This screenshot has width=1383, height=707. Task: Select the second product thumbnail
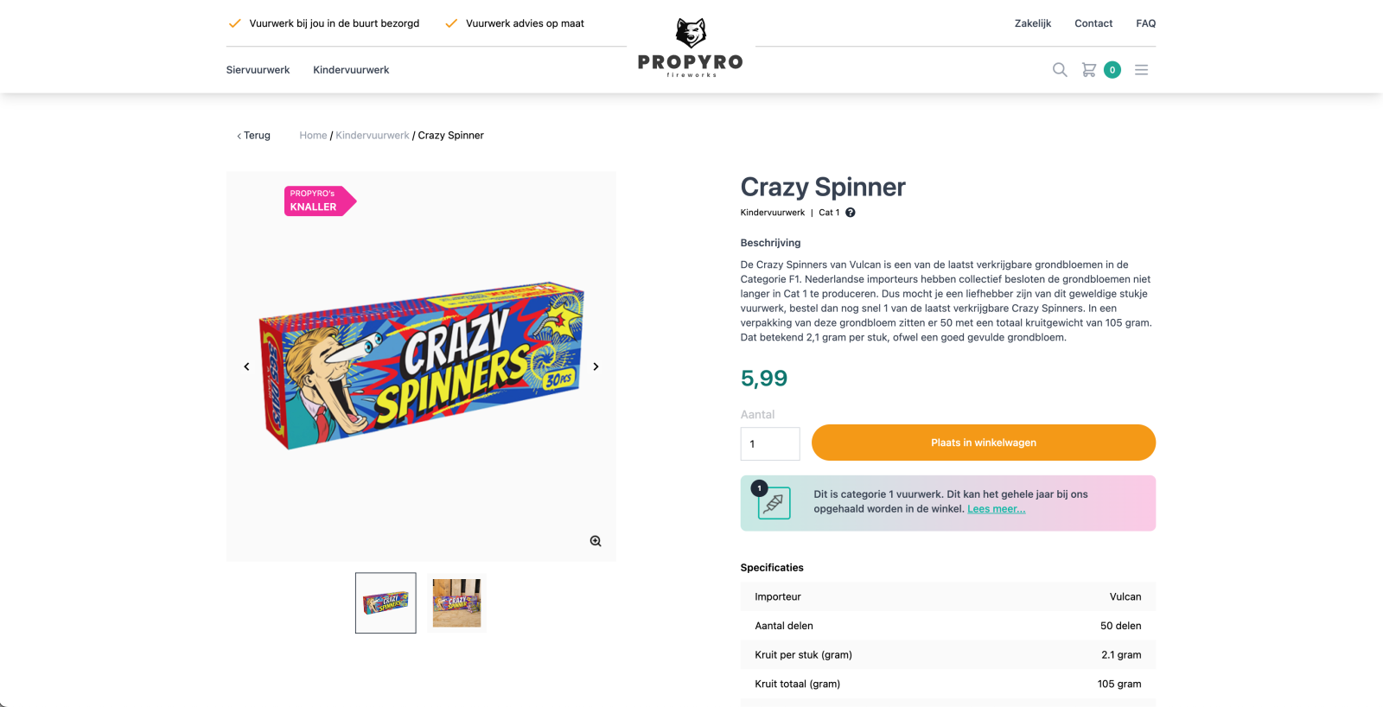tap(456, 603)
